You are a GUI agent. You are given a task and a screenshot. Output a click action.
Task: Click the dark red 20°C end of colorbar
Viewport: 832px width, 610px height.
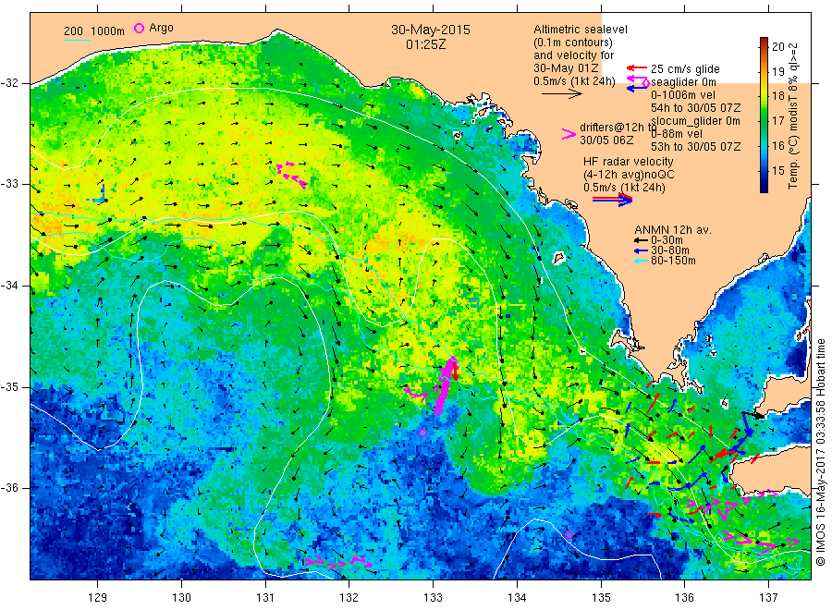(765, 42)
